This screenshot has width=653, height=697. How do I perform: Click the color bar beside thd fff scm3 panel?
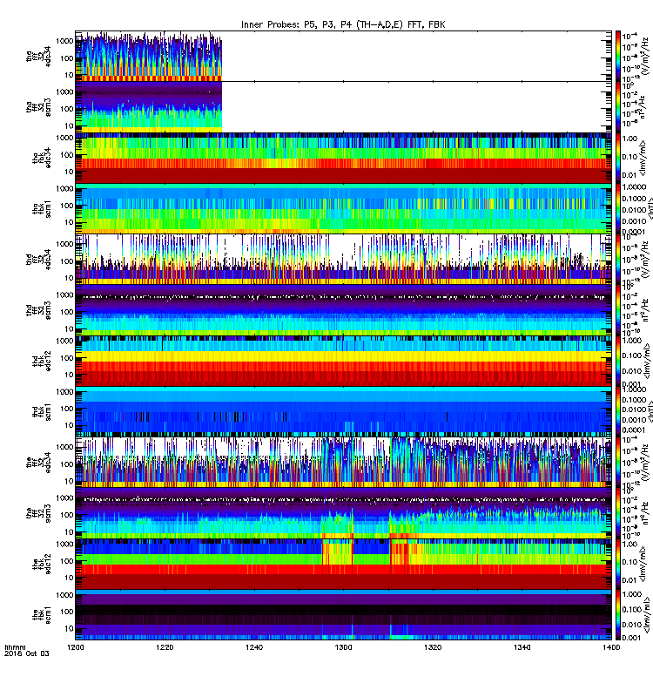pos(617,310)
